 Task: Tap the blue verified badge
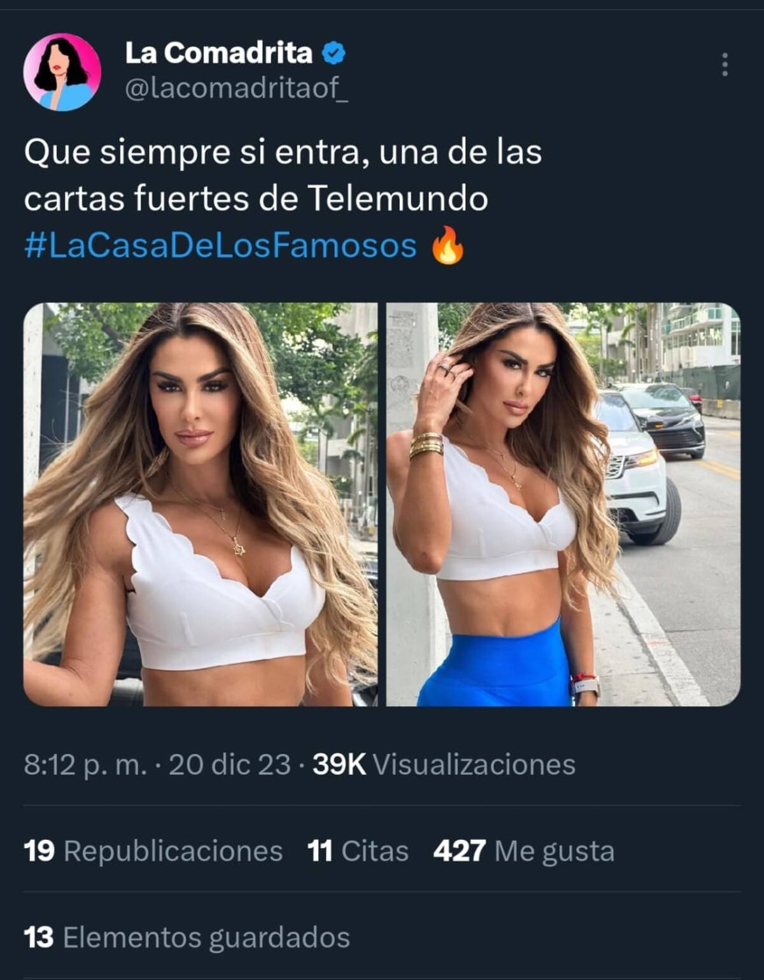[333, 53]
